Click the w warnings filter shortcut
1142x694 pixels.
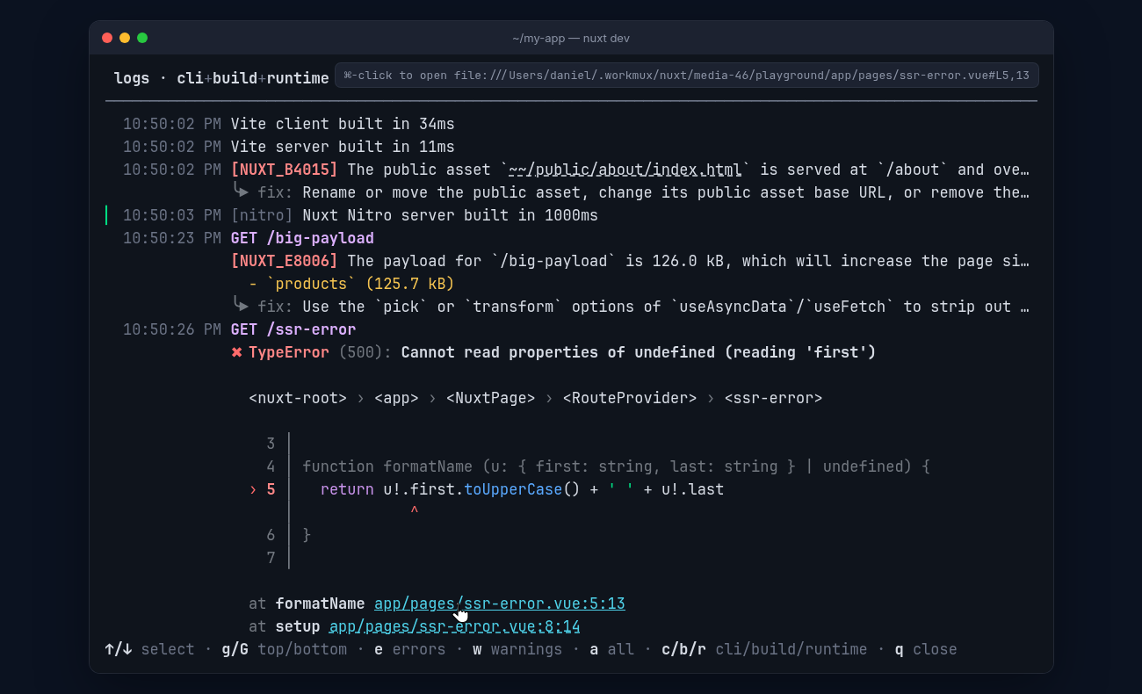pyautogui.click(x=517, y=649)
